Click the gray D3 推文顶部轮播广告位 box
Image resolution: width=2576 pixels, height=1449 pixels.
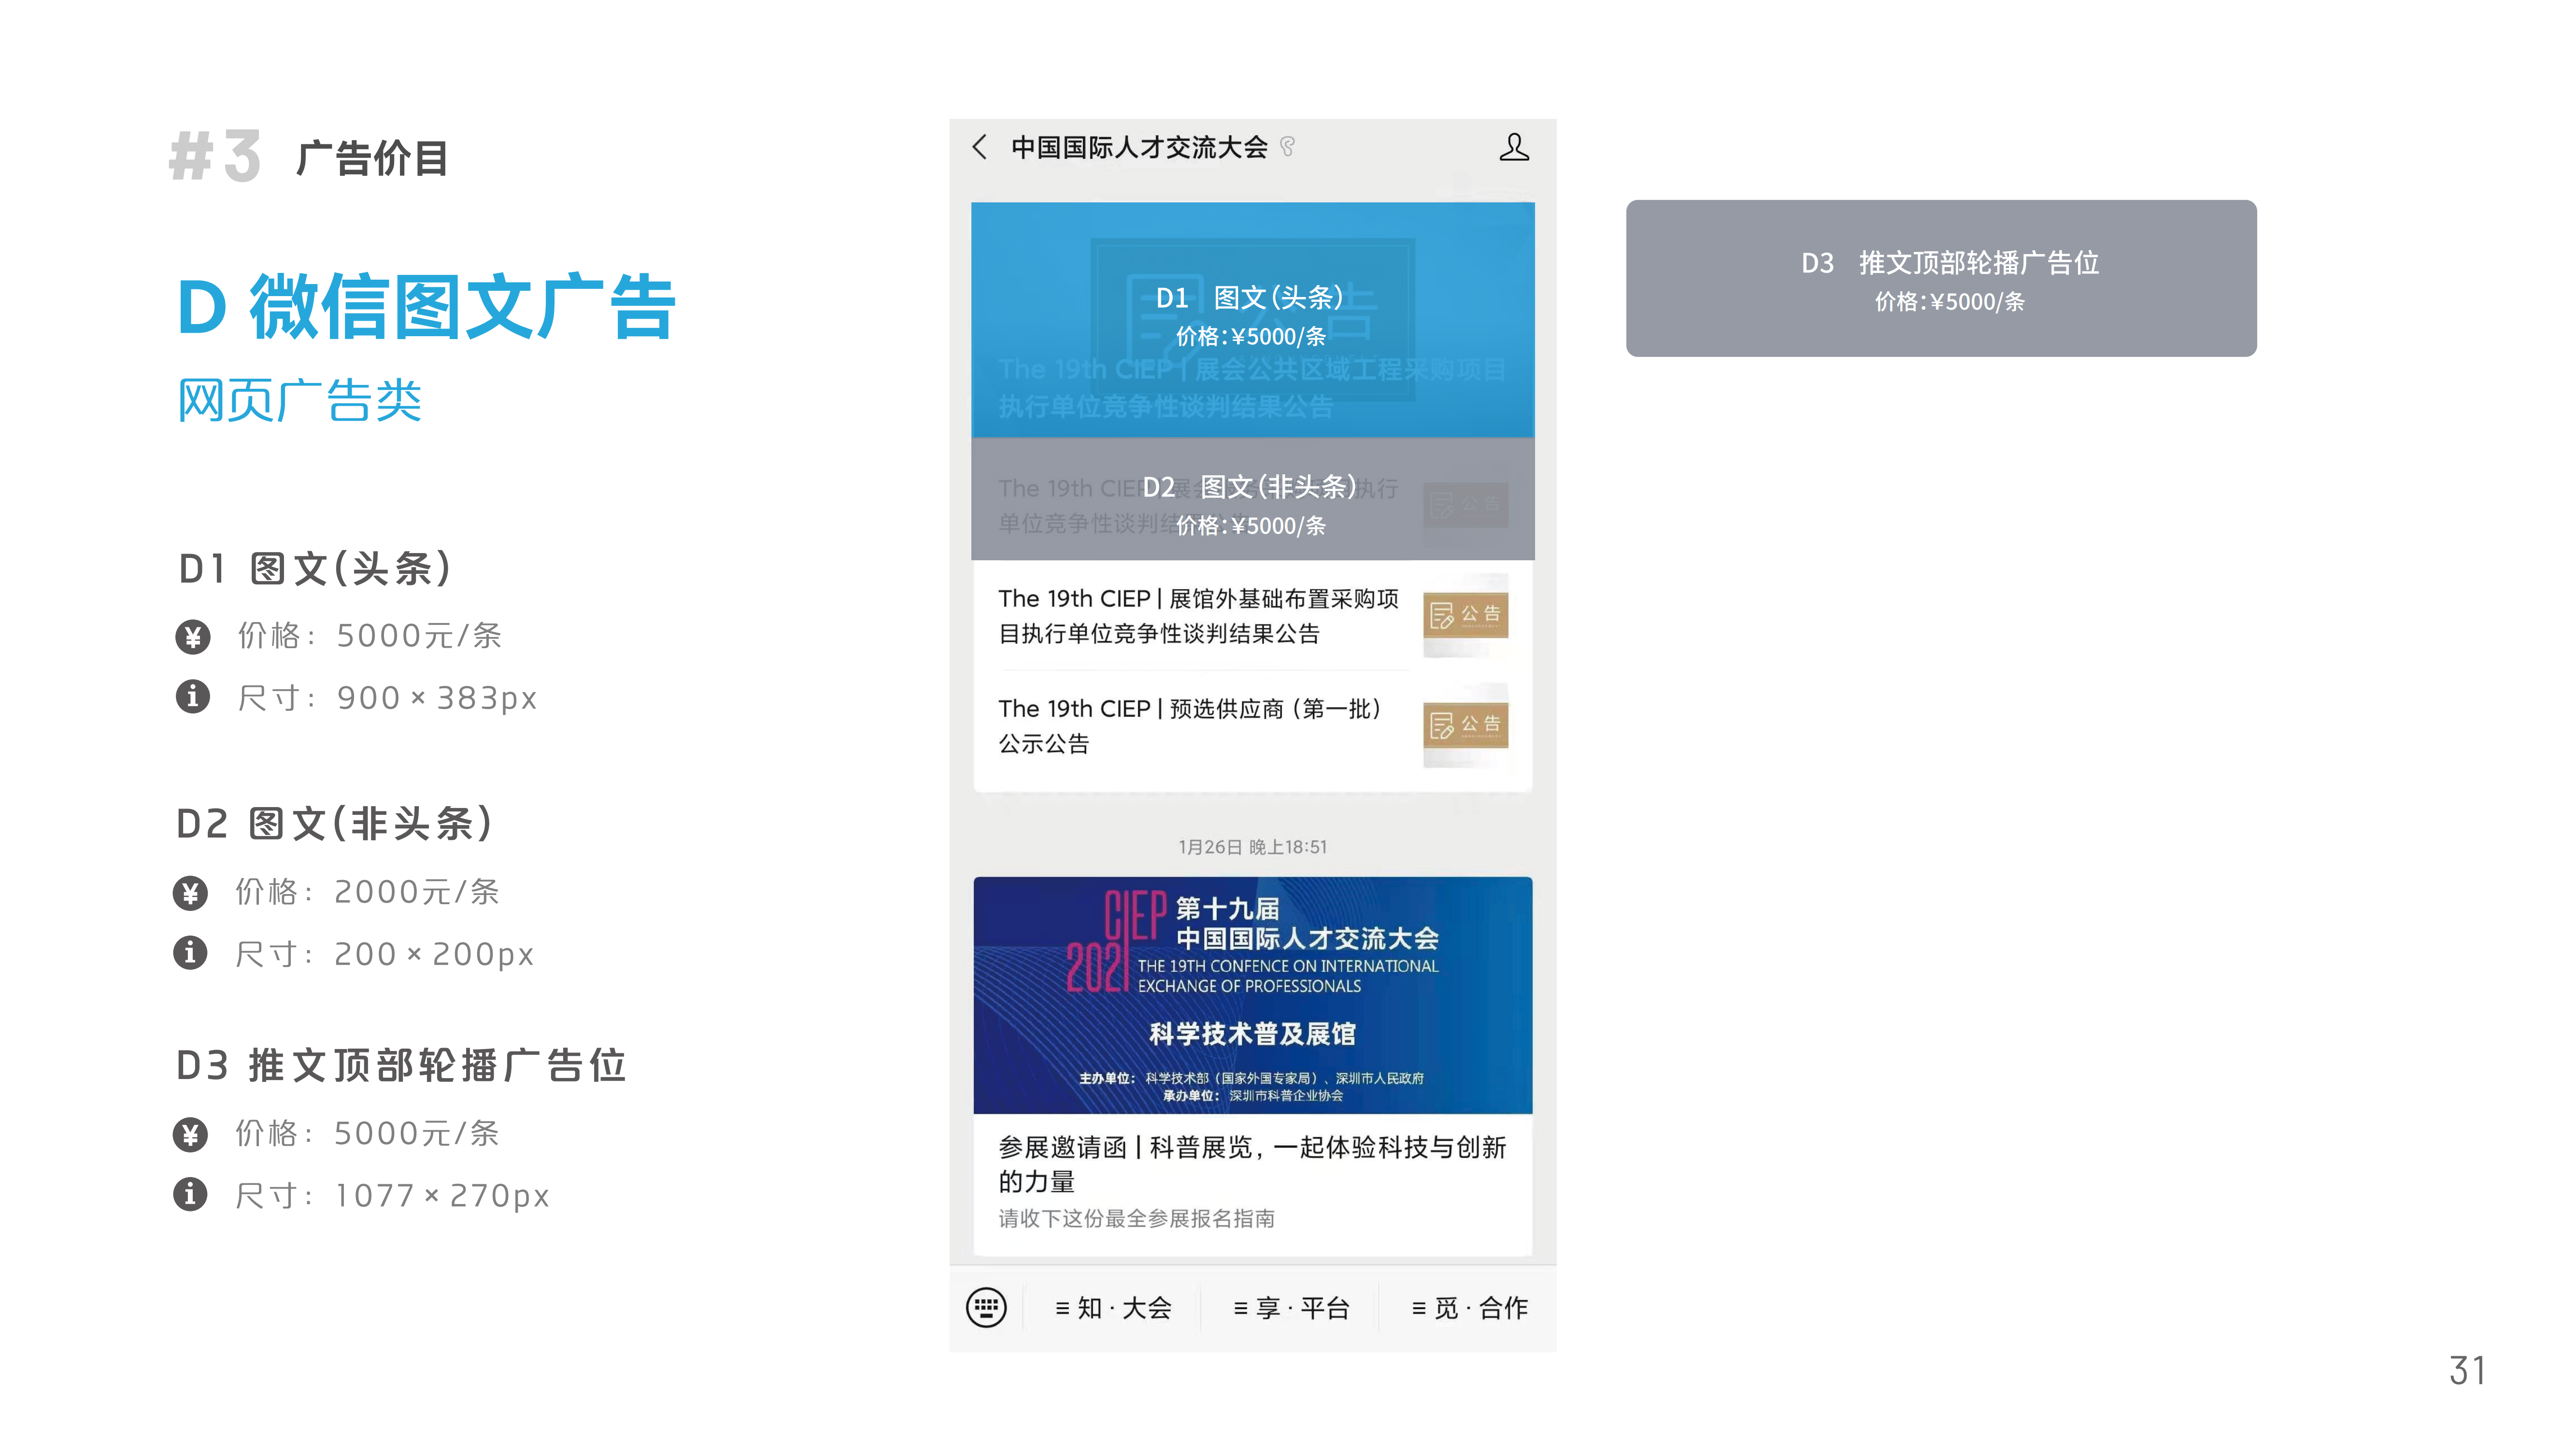pyautogui.click(x=1941, y=278)
